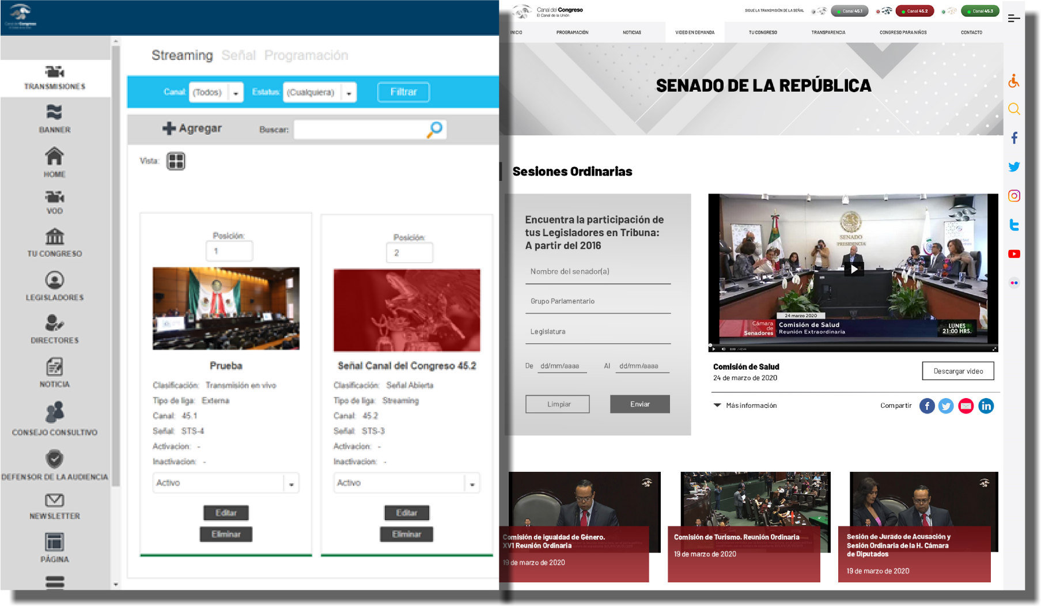The height and width of the screenshot is (606, 1041).
Task: Open the YouTube social icon
Action: click(1014, 254)
